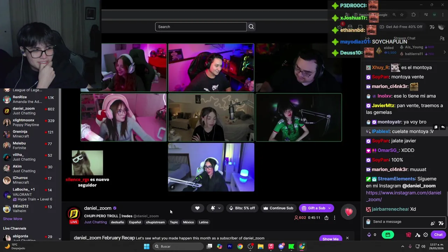Image resolution: width=448 pixels, height=252 pixels.
Task: Open File Explorer from the taskbar
Action: coord(260,246)
